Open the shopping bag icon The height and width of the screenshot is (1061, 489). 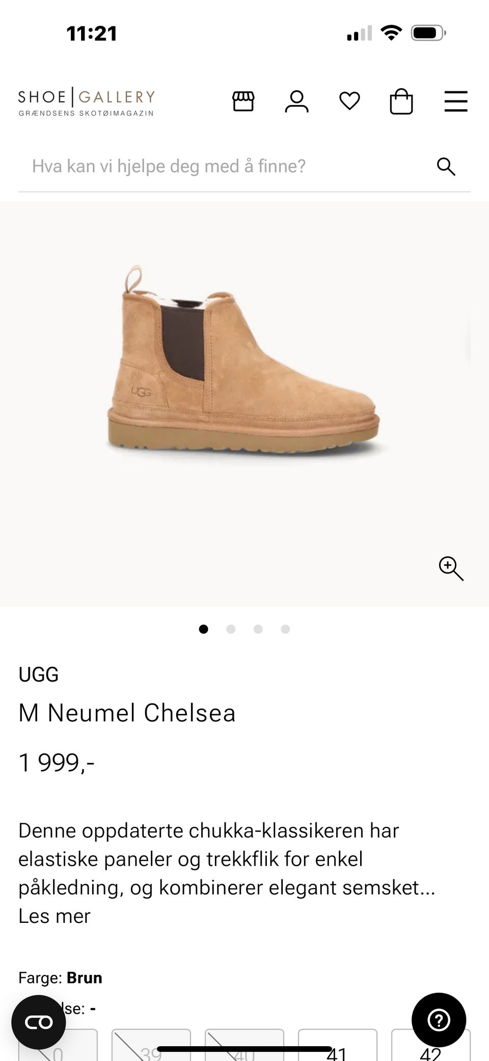401,101
